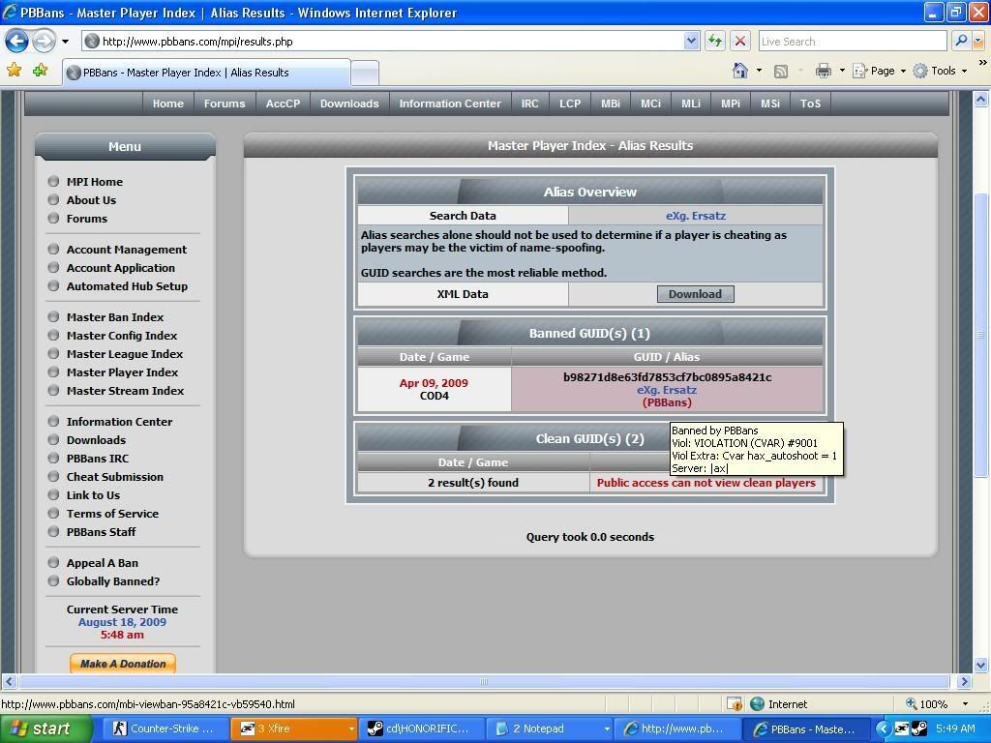Open Cheat Submission from the sidebar
The height and width of the screenshot is (743, 991).
[x=115, y=477]
